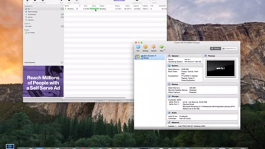Sort torrents by Size column
The height and width of the screenshot is (149, 265).
point(85,6)
